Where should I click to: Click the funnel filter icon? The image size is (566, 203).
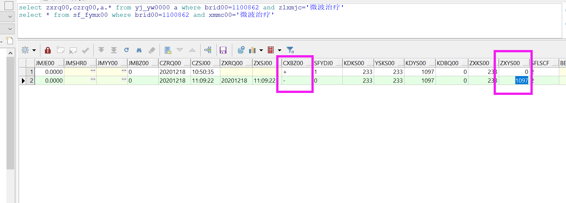click(x=290, y=50)
